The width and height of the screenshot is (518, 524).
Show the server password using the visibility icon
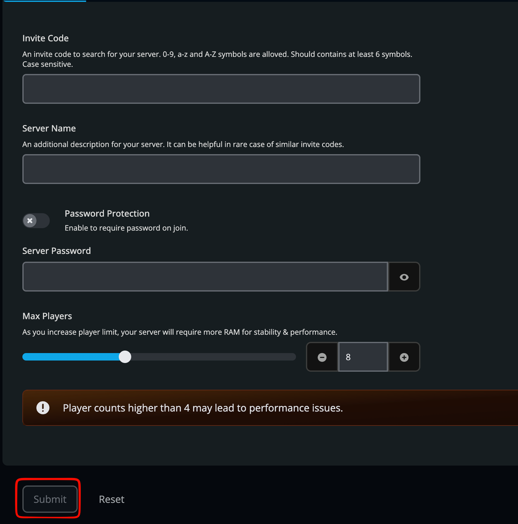[x=404, y=276]
